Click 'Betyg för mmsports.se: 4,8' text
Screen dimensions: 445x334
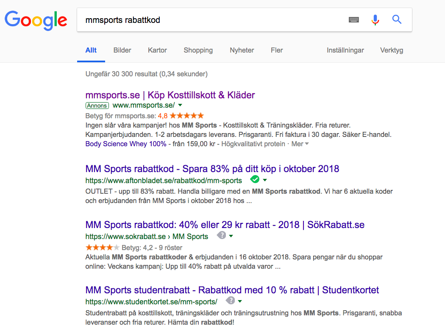126,116
